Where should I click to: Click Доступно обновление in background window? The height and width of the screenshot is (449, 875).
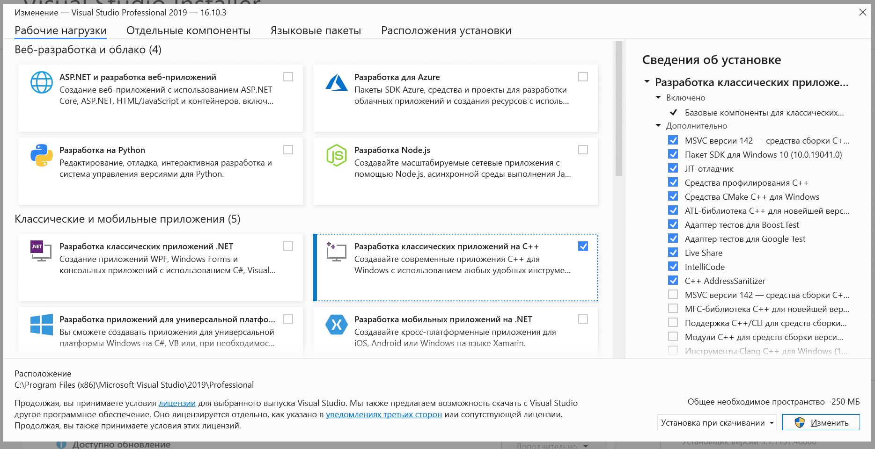click(121, 444)
